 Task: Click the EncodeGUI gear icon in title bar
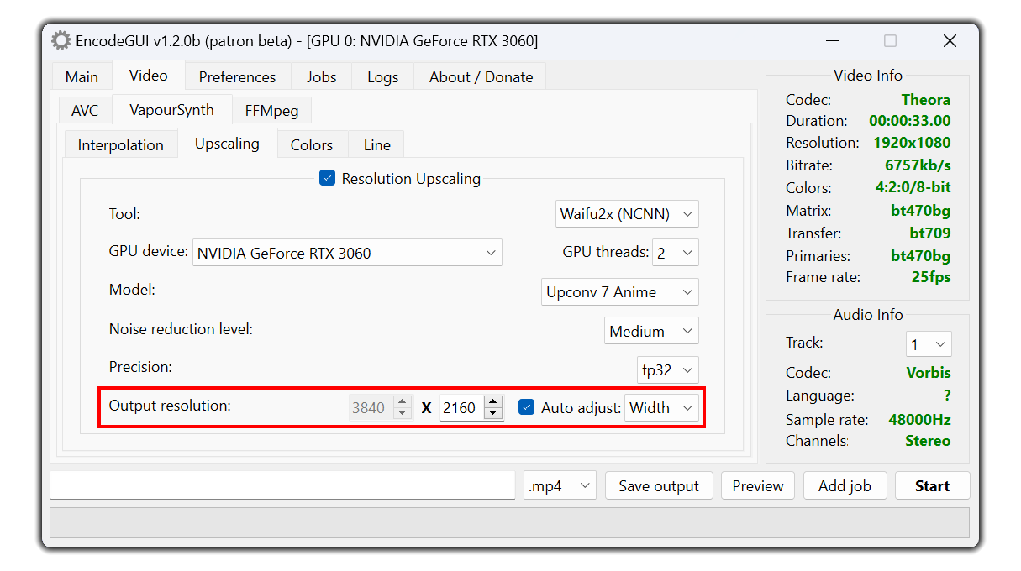[61, 40]
